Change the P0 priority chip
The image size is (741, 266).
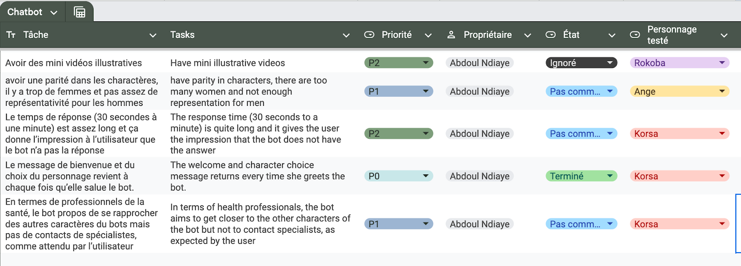[x=426, y=176]
